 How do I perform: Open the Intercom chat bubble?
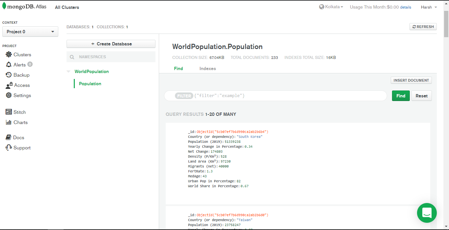[427, 213]
